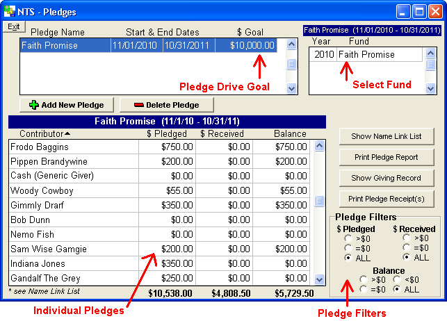Sort by the Contributor column header
The image size is (447, 321).
44,133
